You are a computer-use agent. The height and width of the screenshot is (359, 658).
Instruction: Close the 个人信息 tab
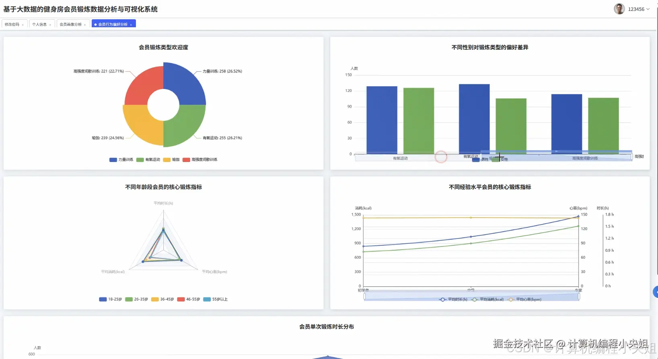50,25
